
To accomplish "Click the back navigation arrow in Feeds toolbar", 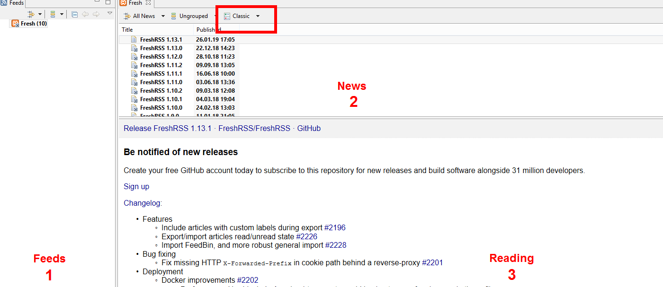I will tap(85, 14).
